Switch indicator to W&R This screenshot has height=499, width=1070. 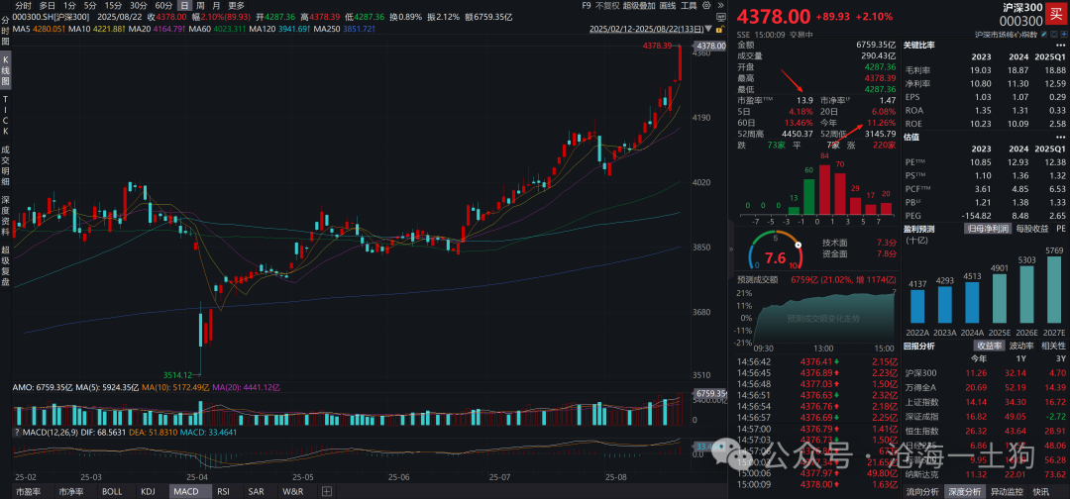click(293, 491)
